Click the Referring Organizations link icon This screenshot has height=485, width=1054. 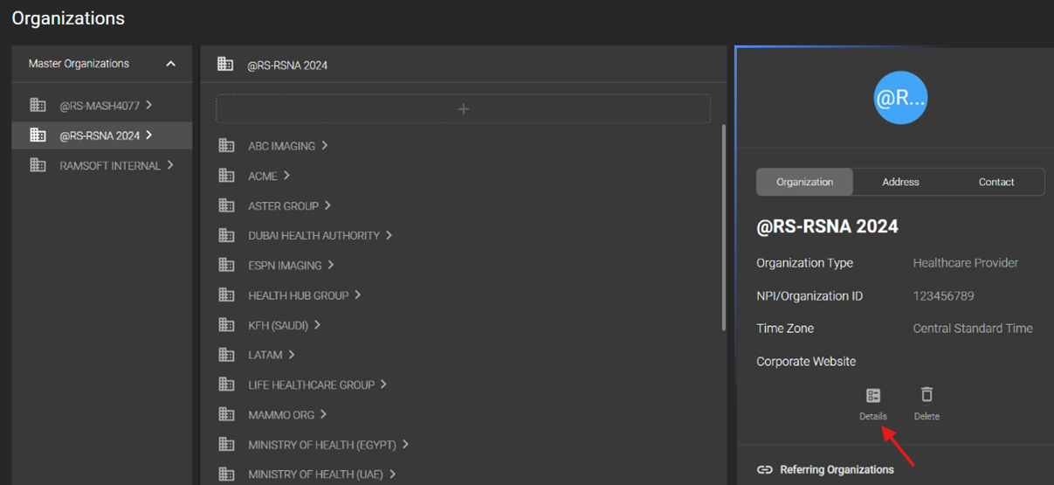(x=765, y=470)
